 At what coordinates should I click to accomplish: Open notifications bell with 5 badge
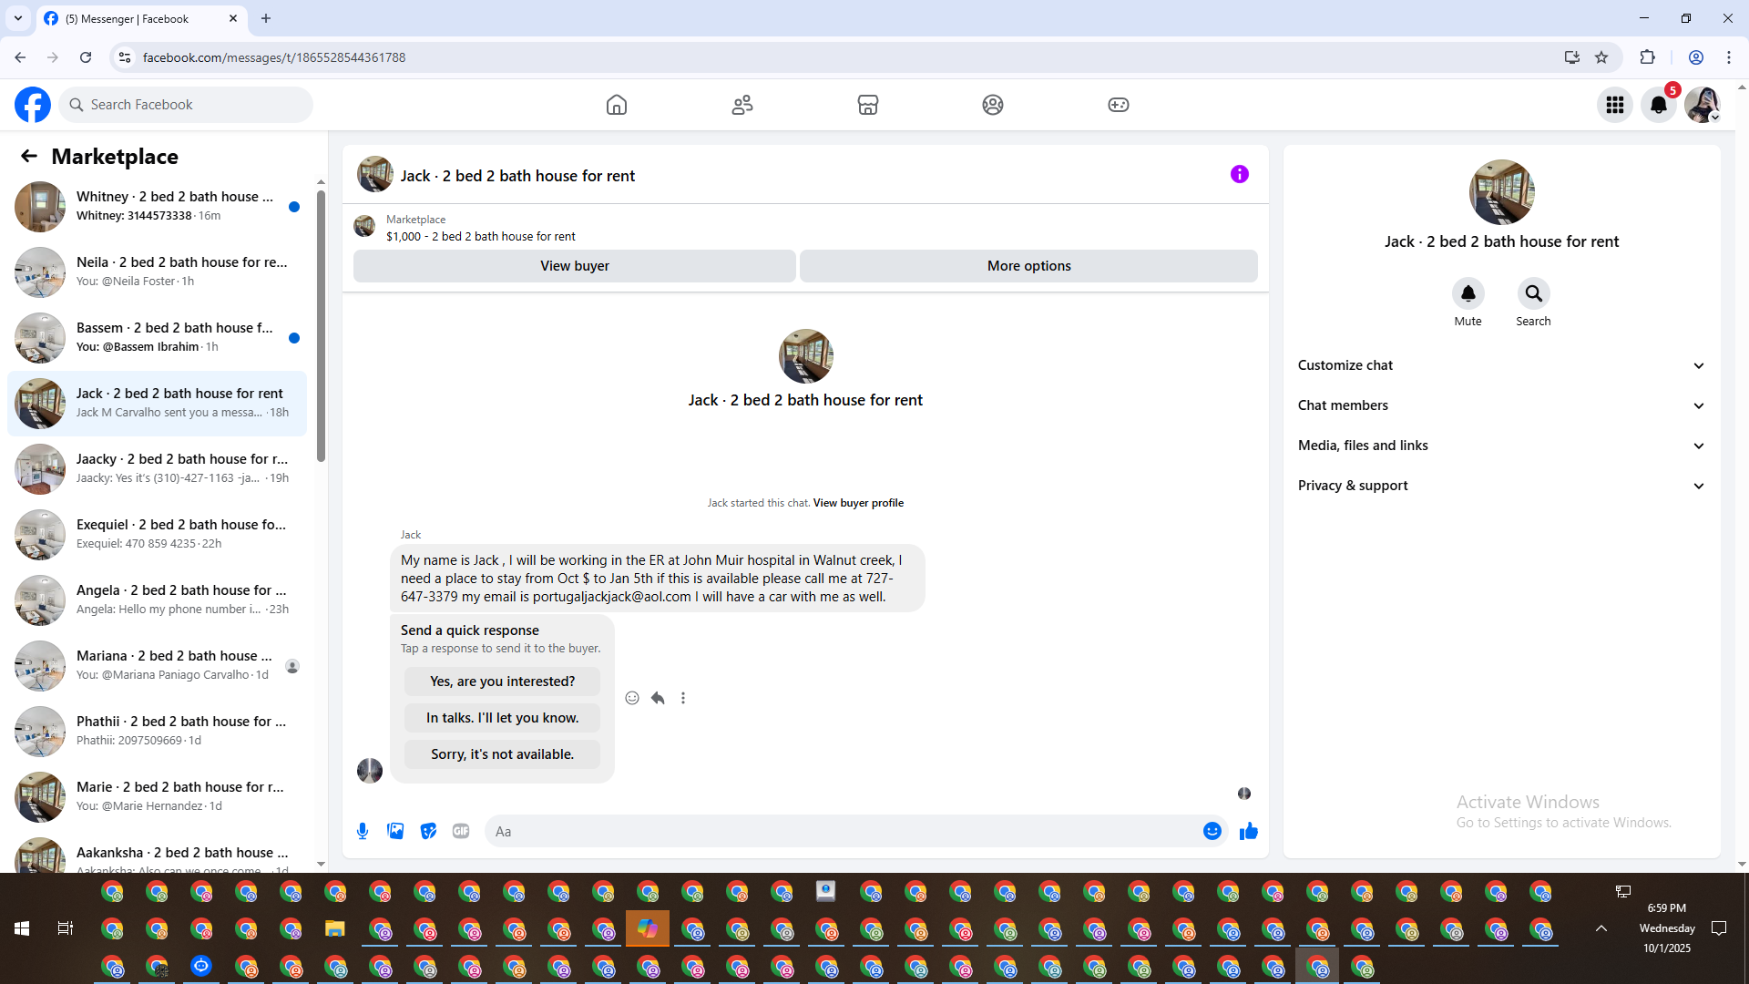pyautogui.click(x=1659, y=105)
